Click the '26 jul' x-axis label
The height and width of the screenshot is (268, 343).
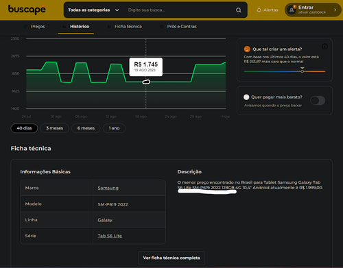(26, 117)
